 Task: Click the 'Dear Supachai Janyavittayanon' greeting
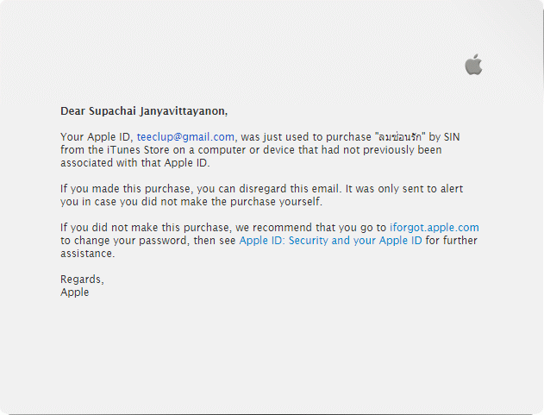tap(144, 111)
